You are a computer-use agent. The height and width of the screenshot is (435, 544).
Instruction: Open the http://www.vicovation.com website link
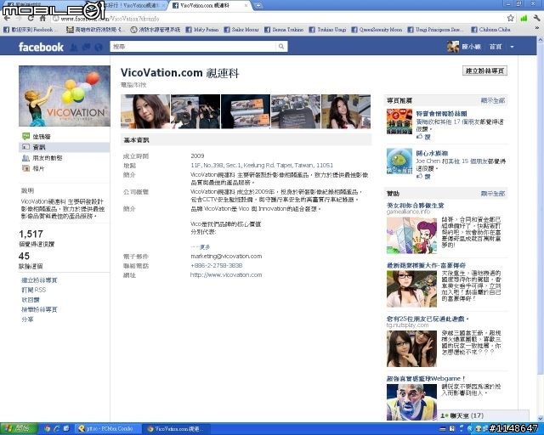pyautogui.click(x=226, y=274)
